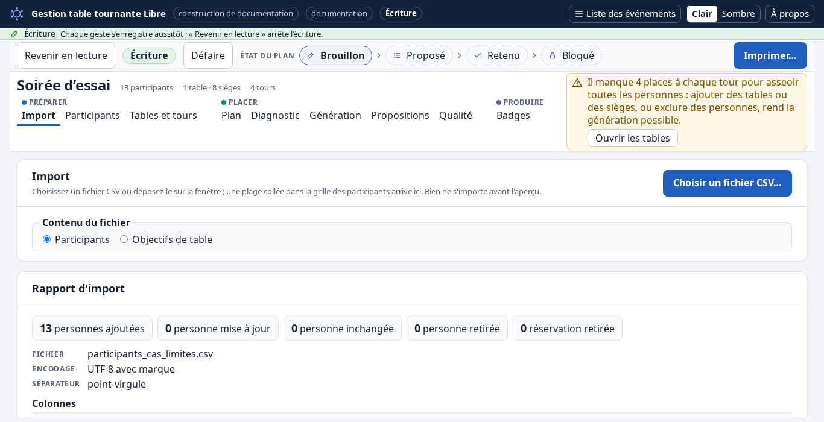Image resolution: width=824 pixels, height=422 pixels.
Task: Undo with the Défaire button
Action: click(x=208, y=55)
